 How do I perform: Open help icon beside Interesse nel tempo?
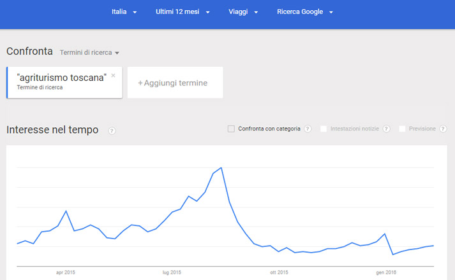point(112,131)
